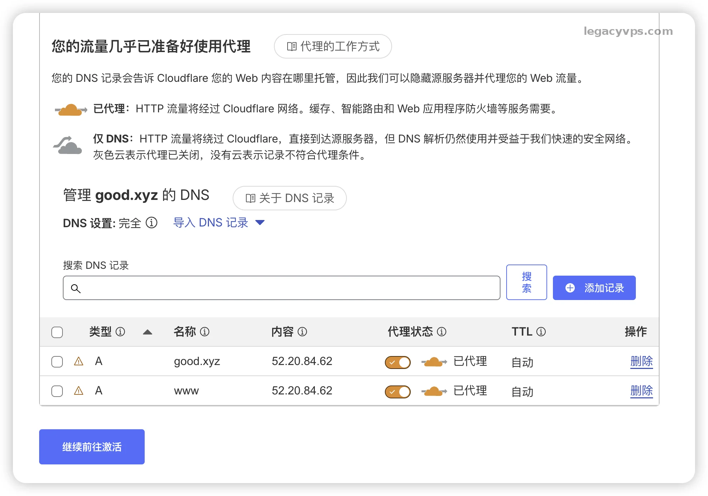The height and width of the screenshot is (496, 708).
Task: Click the 搜索 DNS 记录 input field
Action: 281,288
